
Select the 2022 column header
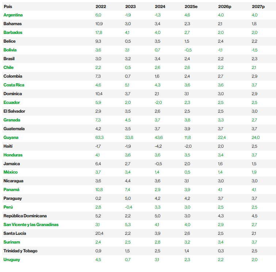pyautogui.click(x=101, y=7)
